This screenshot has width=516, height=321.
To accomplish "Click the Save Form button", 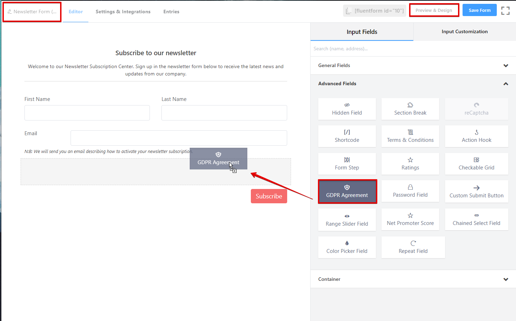I will pos(479,10).
